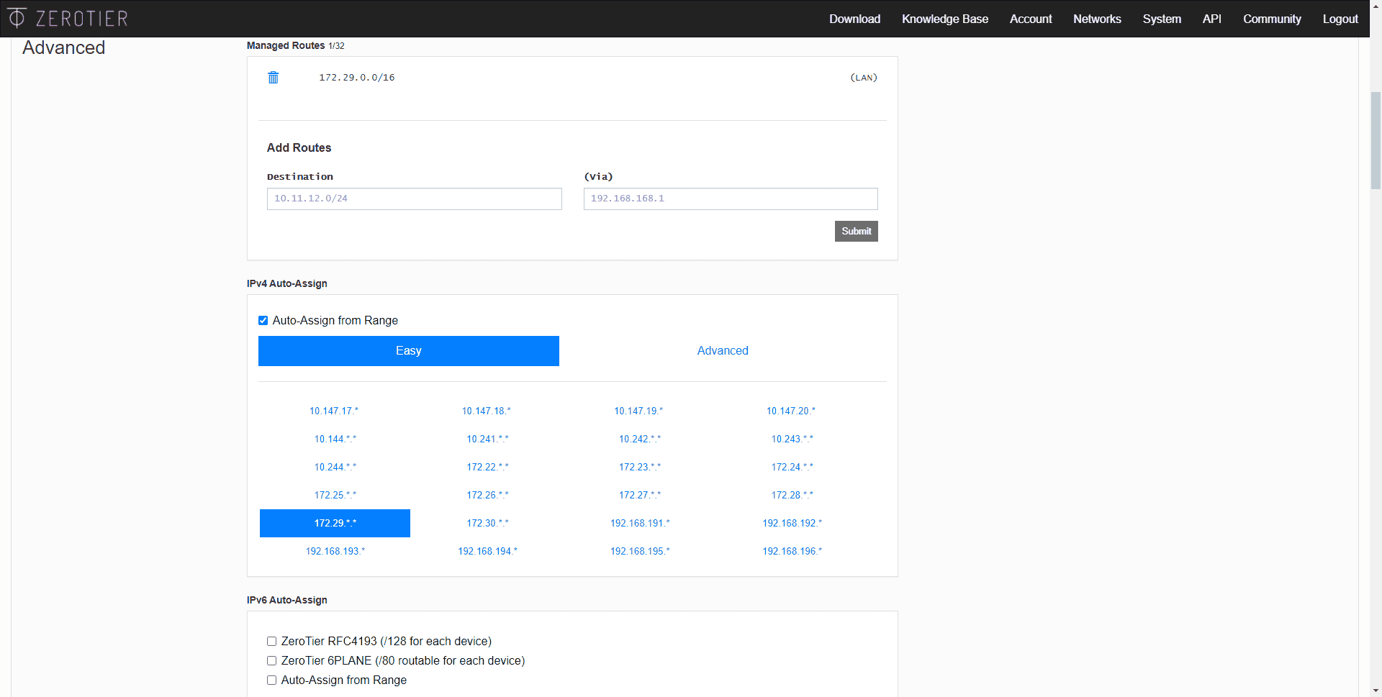Click the Advanced section heading
Screen dimensions: 1382x697
click(x=64, y=47)
